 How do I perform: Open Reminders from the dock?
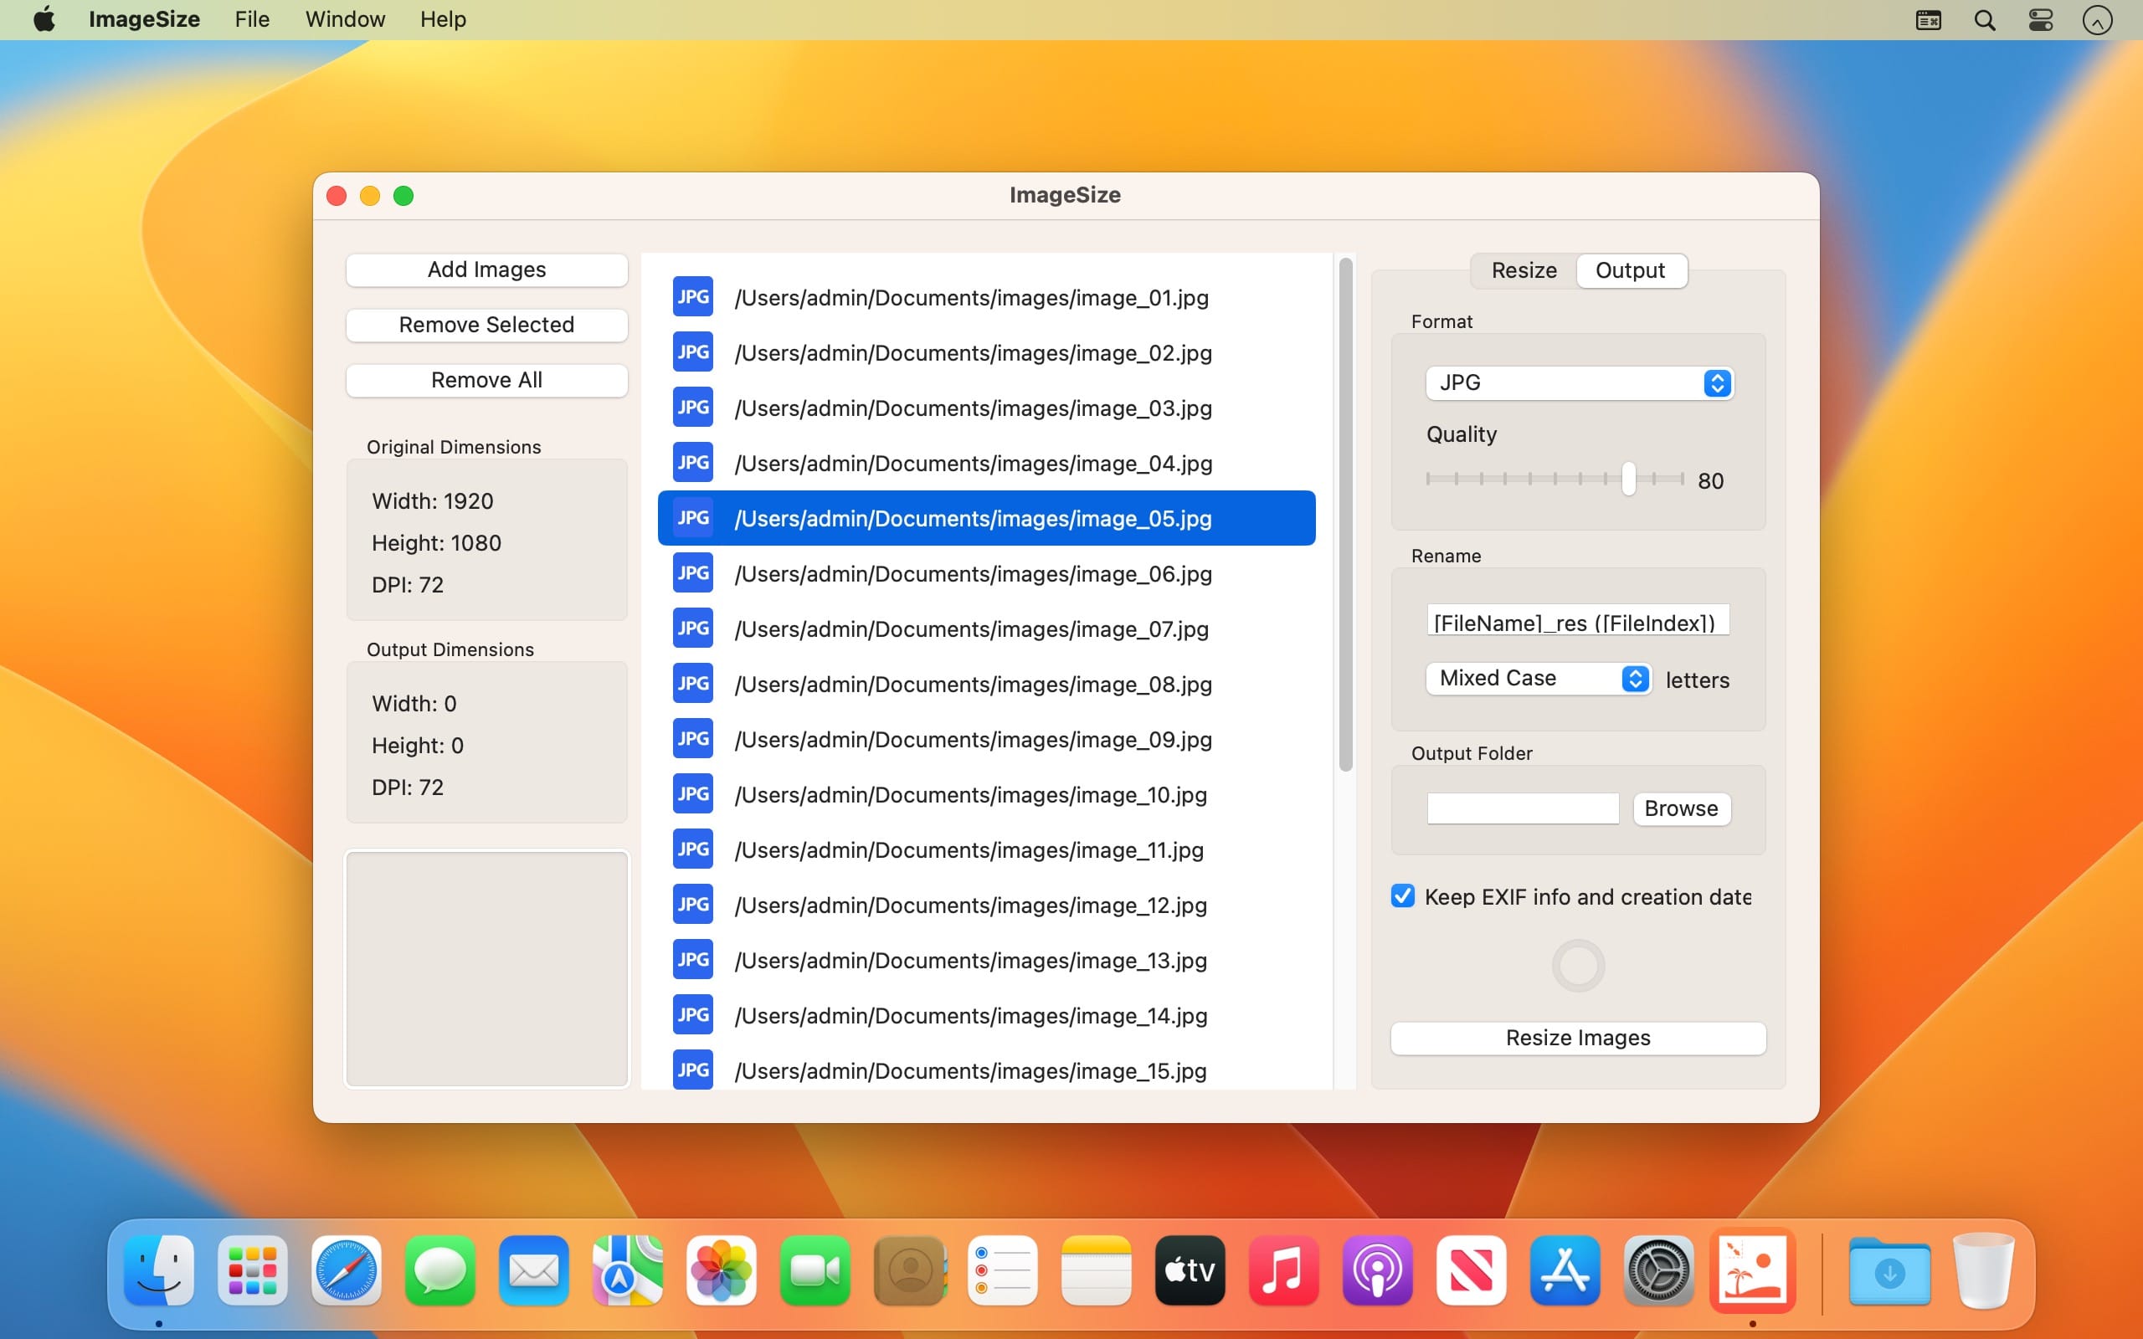[x=1002, y=1270]
